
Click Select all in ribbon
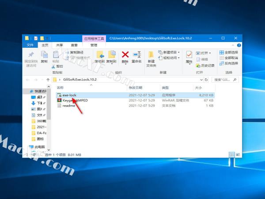[x=228, y=52]
